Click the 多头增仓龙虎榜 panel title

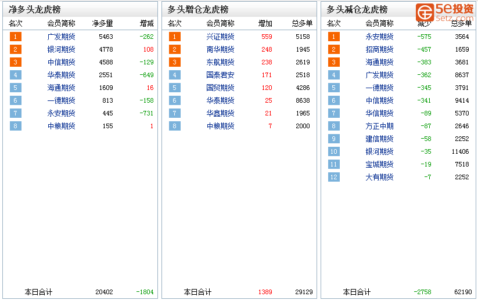click(198, 10)
